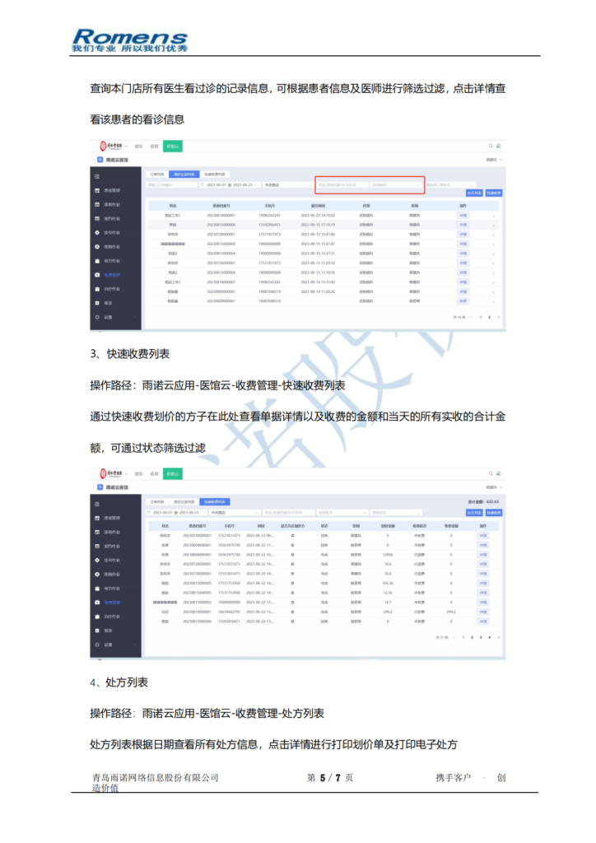Click 审方作业 icon in upper screenshot sidebar
The width and height of the screenshot is (596, 843).
coord(97,261)
